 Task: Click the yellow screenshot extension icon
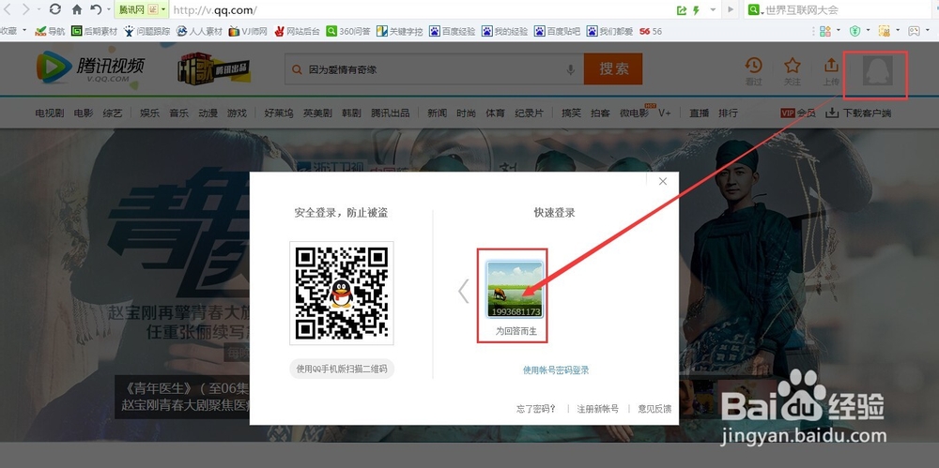point(885,31)
